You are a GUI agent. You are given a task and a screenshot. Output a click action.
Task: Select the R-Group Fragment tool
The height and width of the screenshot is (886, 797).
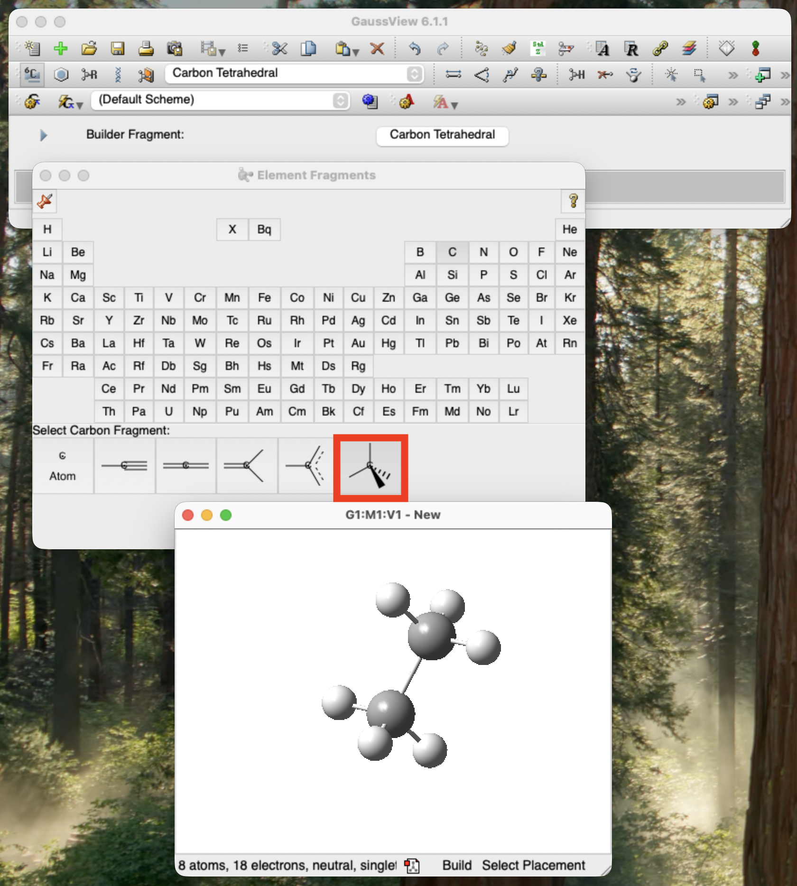point(89,75)
